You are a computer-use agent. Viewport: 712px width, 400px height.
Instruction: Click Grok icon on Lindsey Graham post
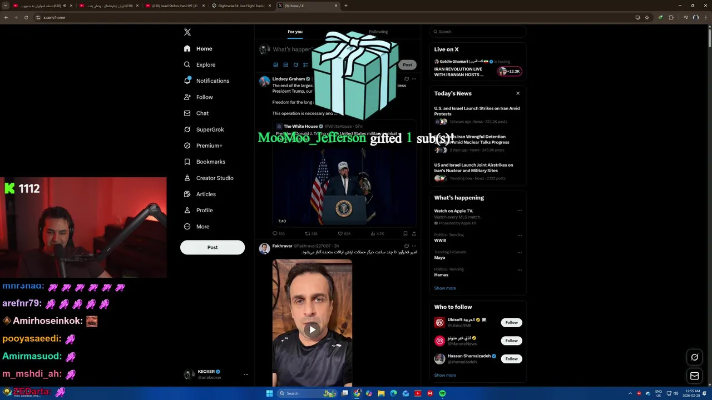pyautogui.click(x=406, y=79)
